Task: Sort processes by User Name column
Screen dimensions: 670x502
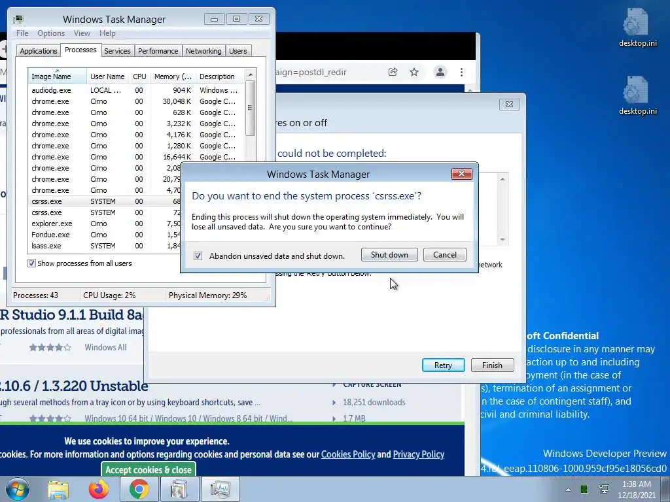Action: point(108,76)
